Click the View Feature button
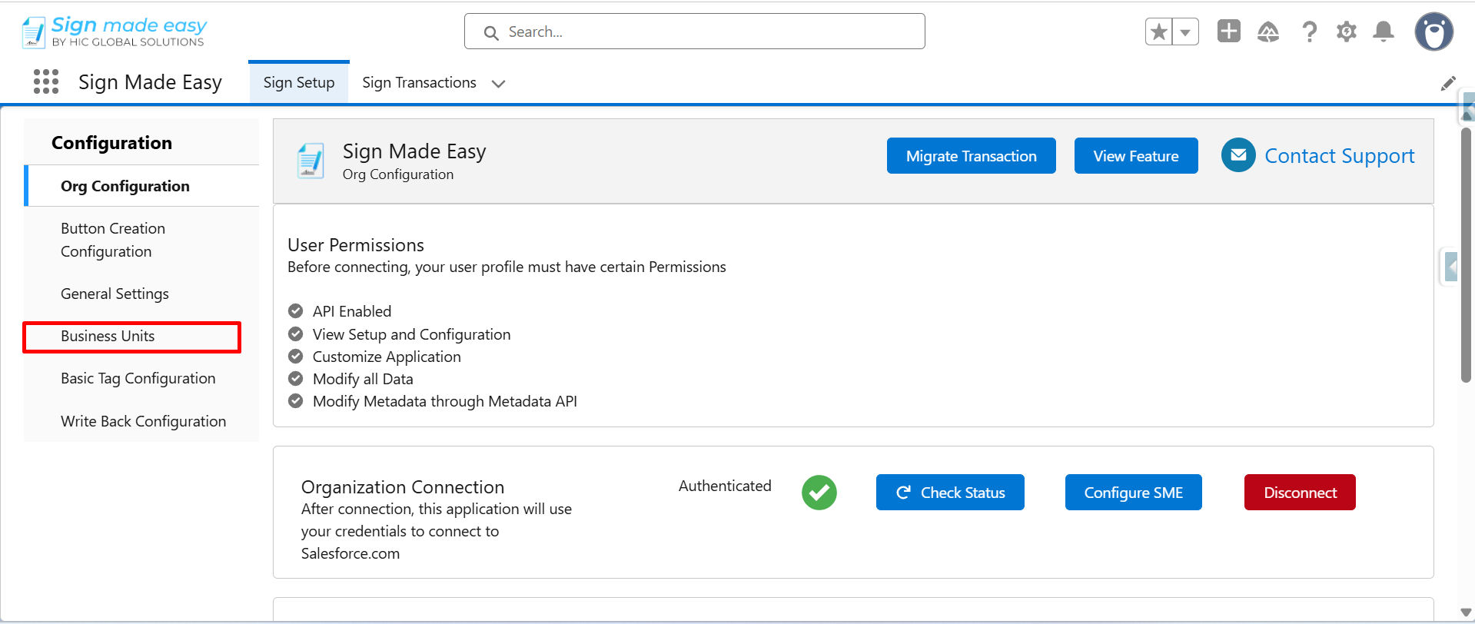1475x624 pixels. pyautogui.click(x=1136, y=156)
